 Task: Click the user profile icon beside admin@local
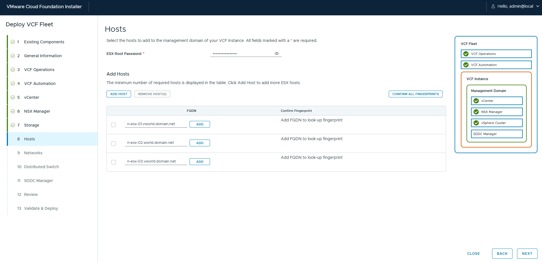pos(493,6)
